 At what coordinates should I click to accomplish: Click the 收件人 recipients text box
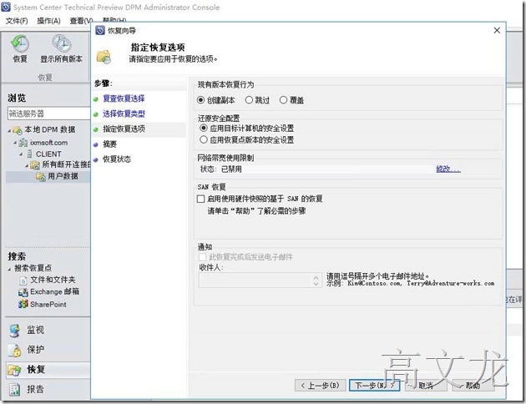[x=260, y=280]
